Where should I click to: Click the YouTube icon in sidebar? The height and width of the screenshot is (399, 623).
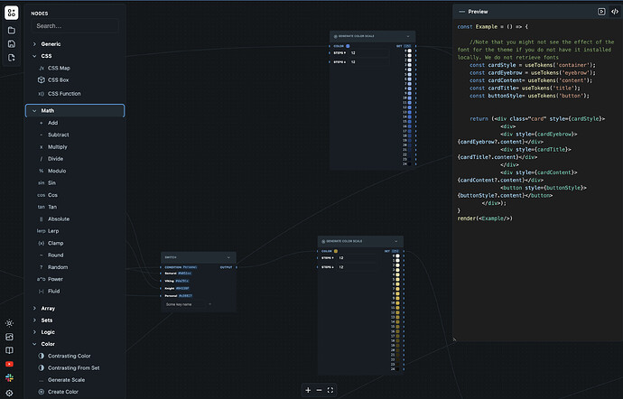click(10, 364)
